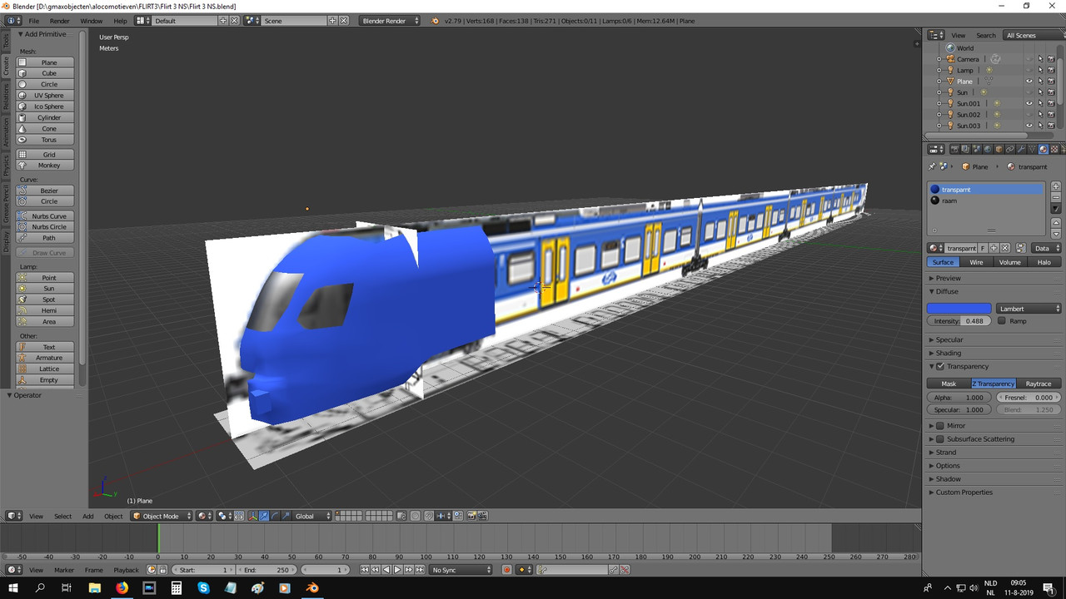
Task: Expand the Shading panel
Action: click(949, 353)
